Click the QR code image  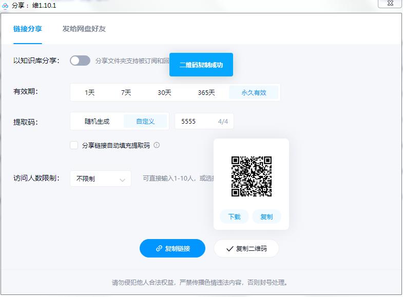[x=252, y=176]
